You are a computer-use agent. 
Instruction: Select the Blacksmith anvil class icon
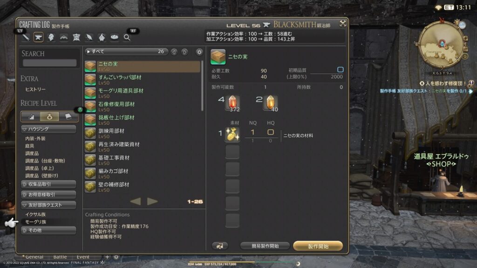[x=38, y=37]
